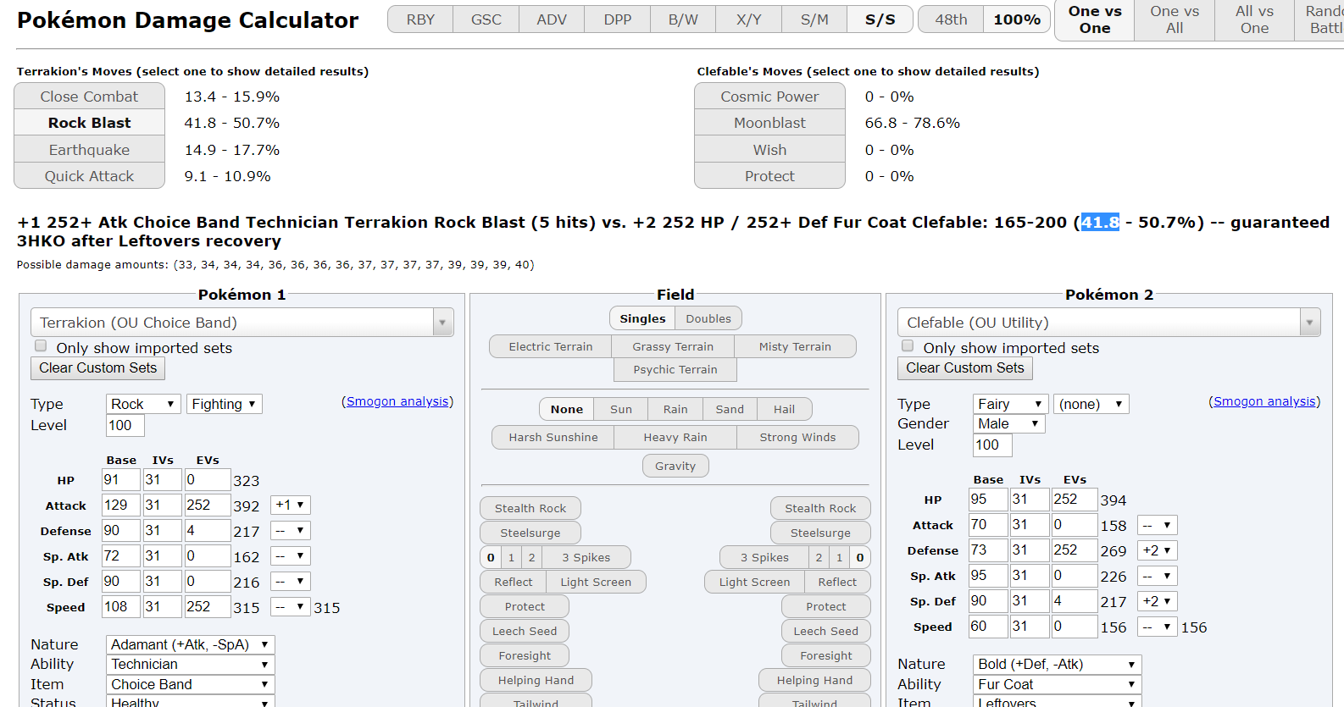Viewport: 1344px width, 707px height.
Task: Select the S/M generation tab
Action: pos(814,19)
